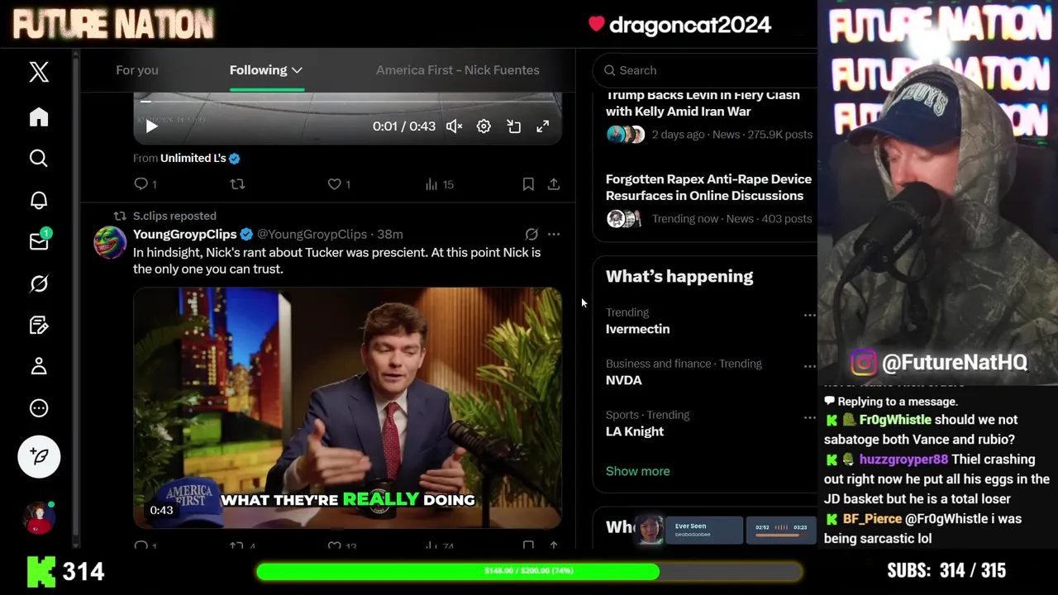
Task: Open YoungGroypClips profile avatar
Action: (x=110, y=242)
